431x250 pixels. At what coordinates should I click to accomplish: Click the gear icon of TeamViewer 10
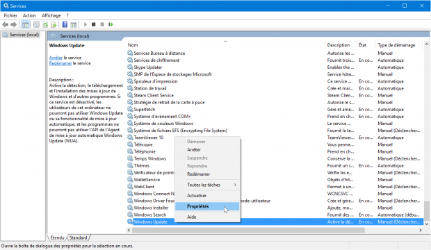[x=130, y=137]
